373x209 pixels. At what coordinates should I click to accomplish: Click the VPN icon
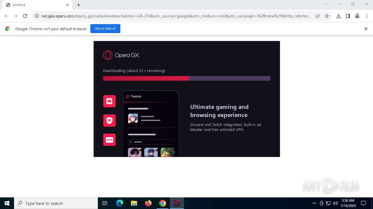point(109,140)
